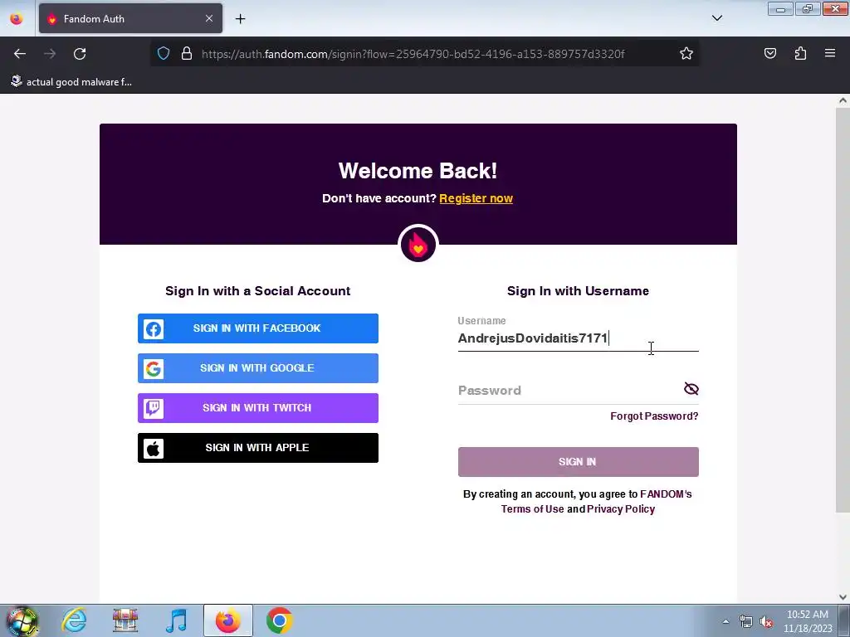Open the Firefox extensions puzzle icon
The image size is (850, 637).
[800, 53]
